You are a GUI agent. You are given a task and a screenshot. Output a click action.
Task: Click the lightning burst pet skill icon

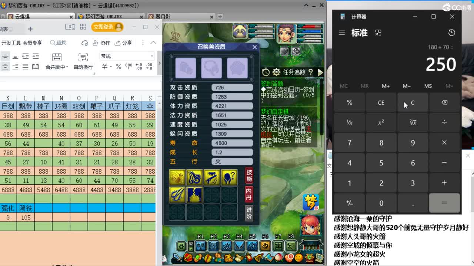[x=194, y=195]
